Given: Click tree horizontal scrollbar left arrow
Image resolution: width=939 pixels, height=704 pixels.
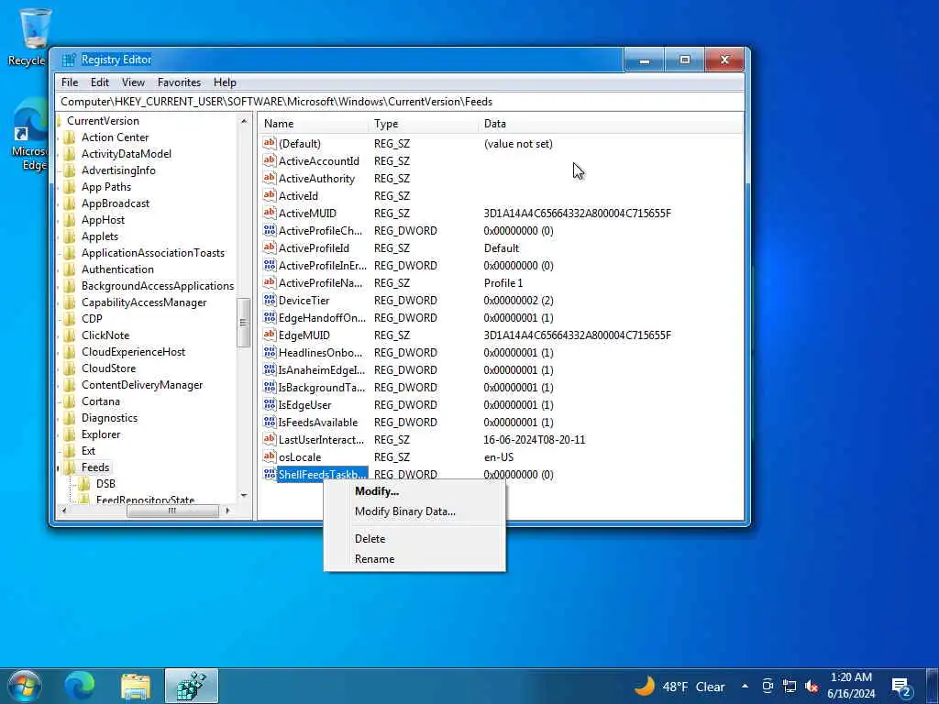Looking at the screenshot, I should click(64, 511).
